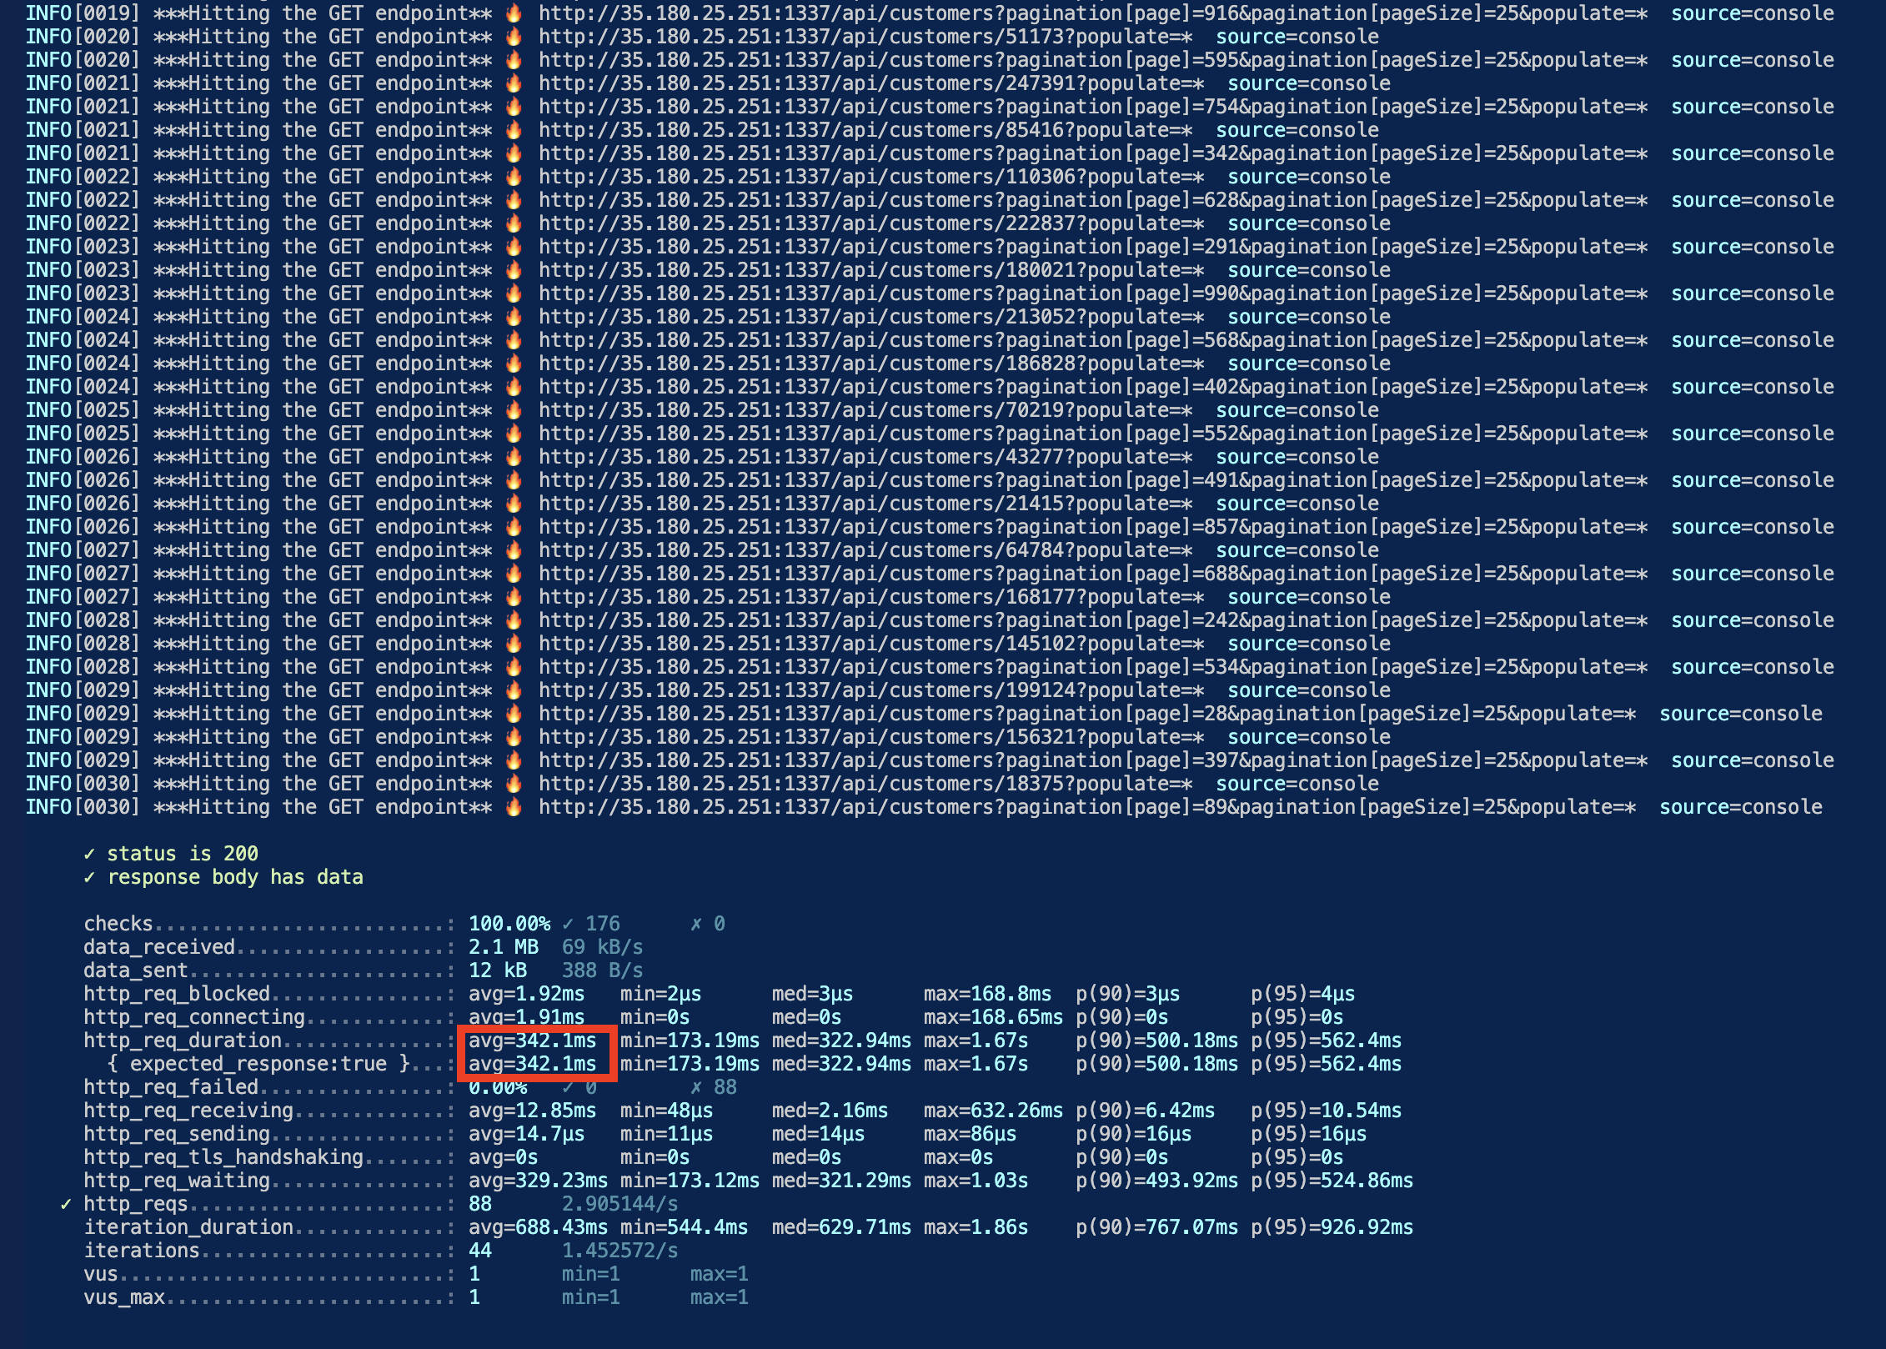Click the data_received 2.1 MB value
The width and height of the screenshot is (1886, 1349).
503,947
